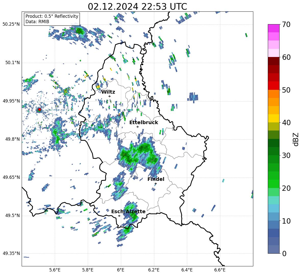This screenshot has width=302, height=275.
Task: Click the 5.6°E longitude label
Action: coord(55,270)
